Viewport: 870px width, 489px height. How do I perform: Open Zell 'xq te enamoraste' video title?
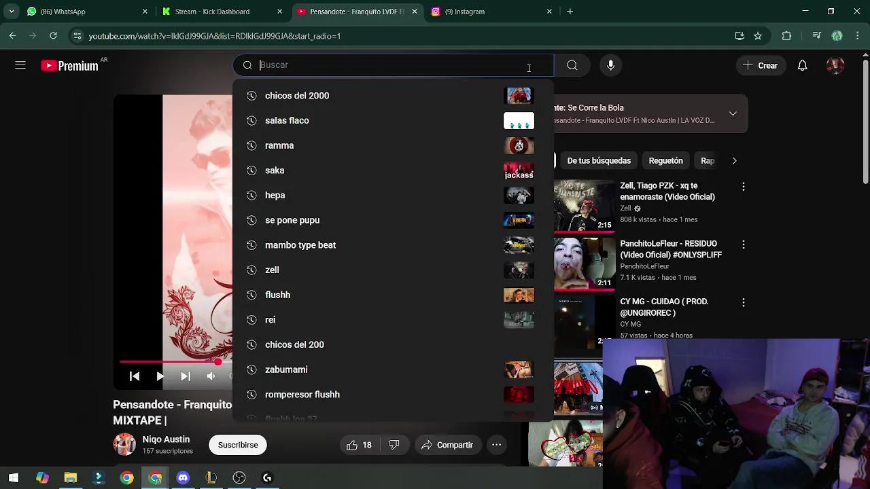click(667, 192)
